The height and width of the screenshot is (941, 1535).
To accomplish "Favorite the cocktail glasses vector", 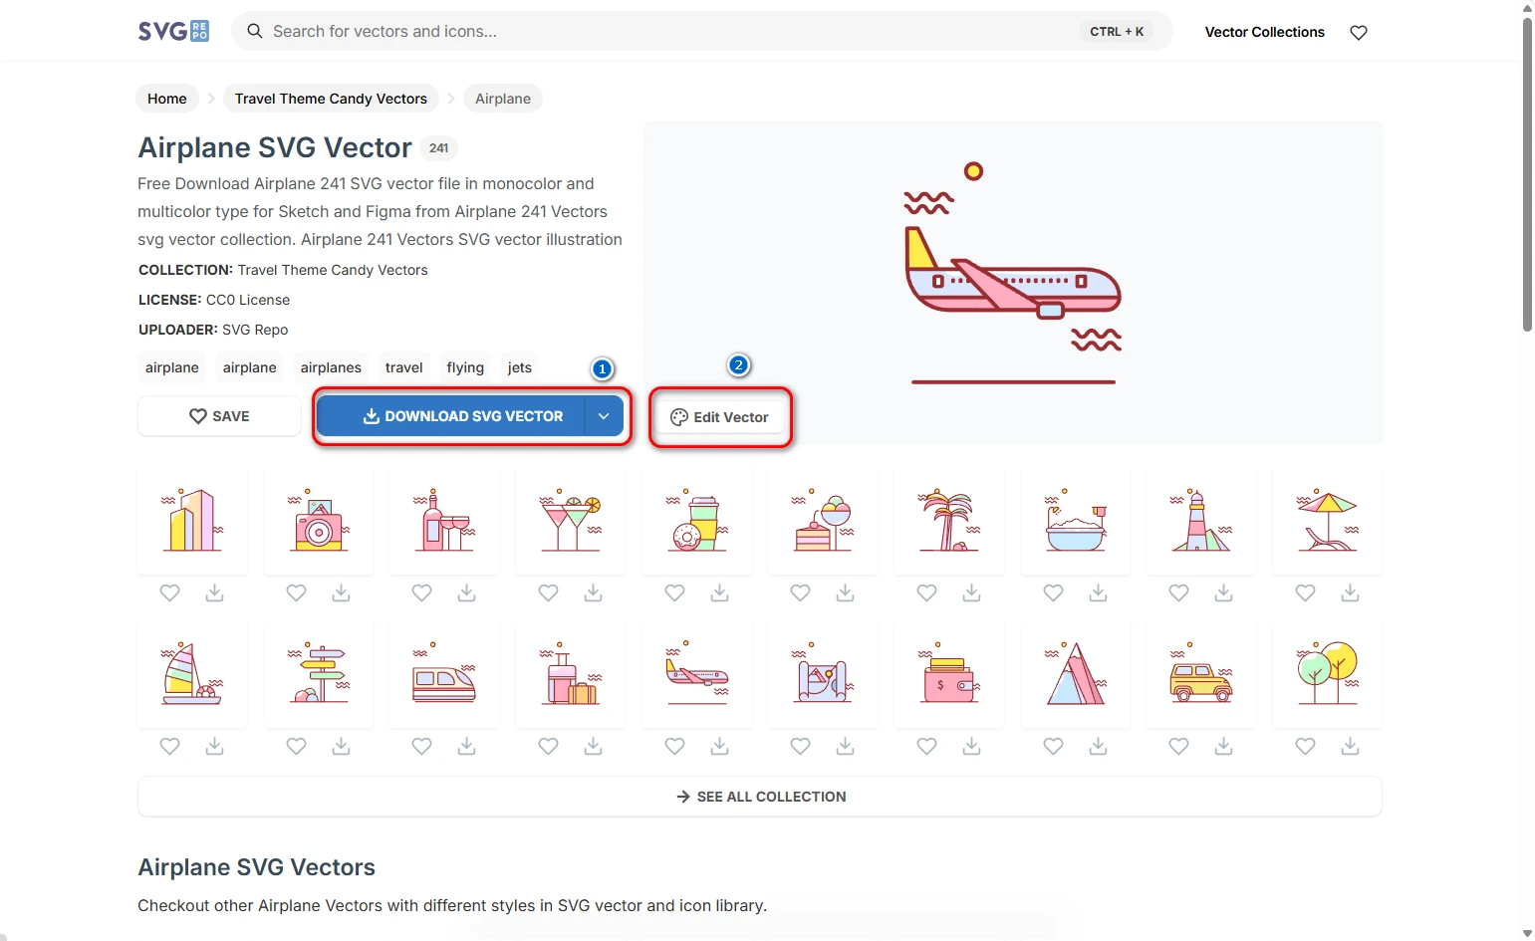I will [x=548, y=593].
